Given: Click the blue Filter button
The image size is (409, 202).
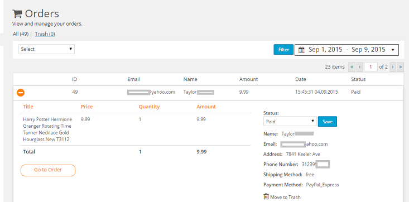Looking at the screenshot, I should (283, 50).
